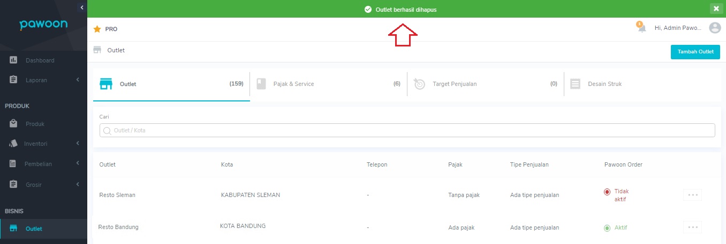Click the pawoon logo
This screenshot has width=726, height=244.
42,25
